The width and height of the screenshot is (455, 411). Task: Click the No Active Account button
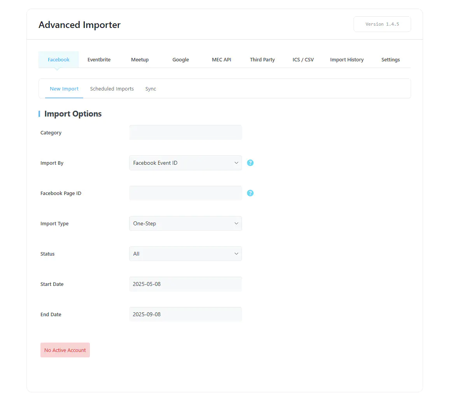pos(65,350)
